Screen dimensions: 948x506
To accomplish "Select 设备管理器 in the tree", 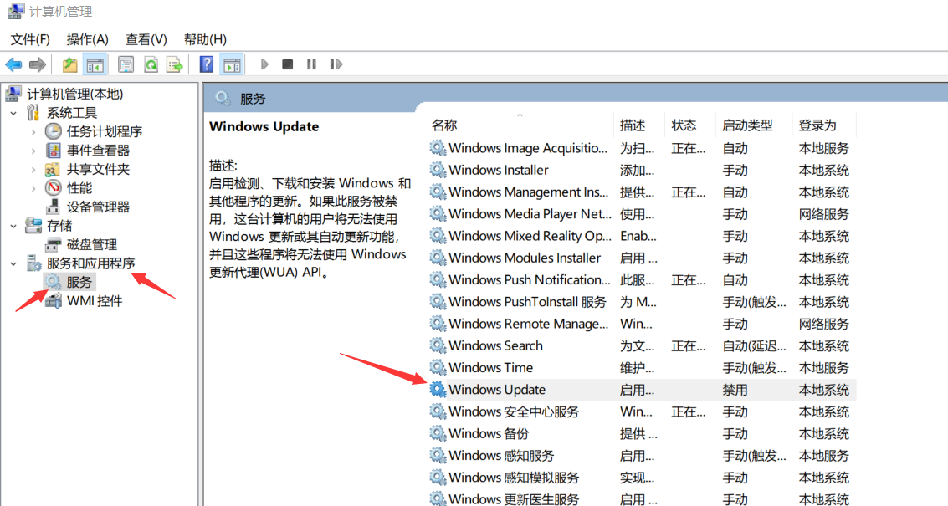I will tap(98, 207).
